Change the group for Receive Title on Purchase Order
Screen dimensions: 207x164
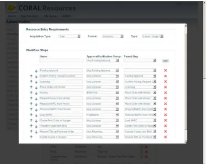click(102, 131)
